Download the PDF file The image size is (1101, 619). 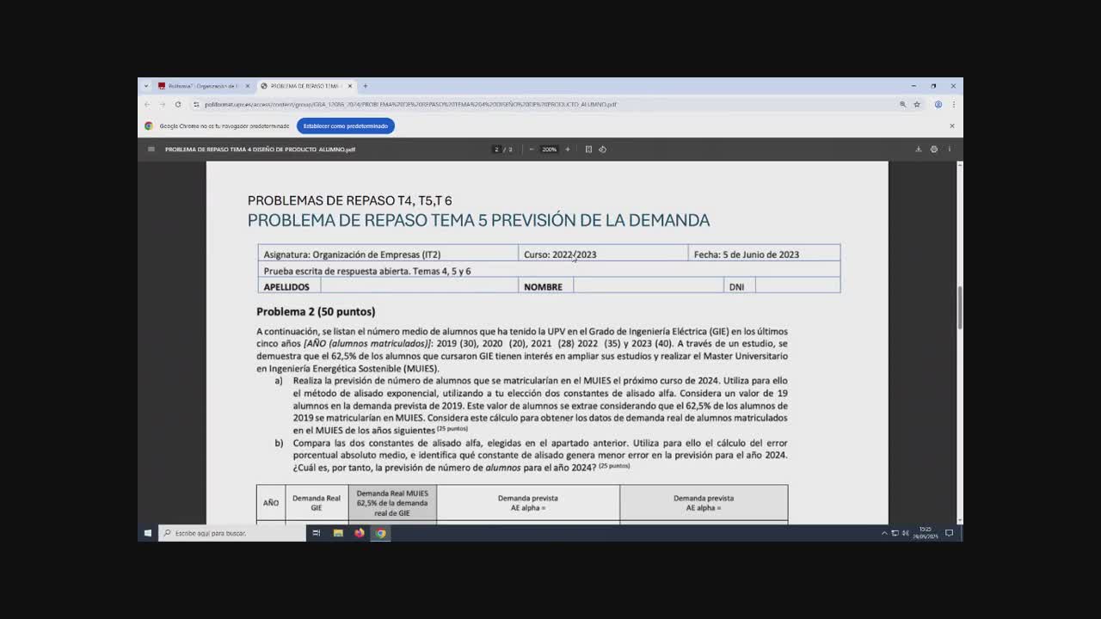(918, 150)
